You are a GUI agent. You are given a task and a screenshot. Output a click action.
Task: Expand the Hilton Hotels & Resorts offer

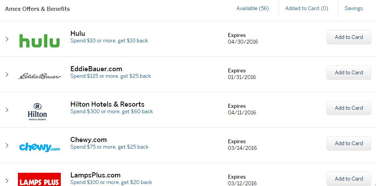point(7,110)
